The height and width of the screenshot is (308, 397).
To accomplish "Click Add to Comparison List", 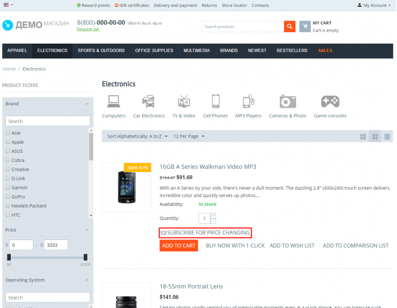I will (x=356, y=246).
